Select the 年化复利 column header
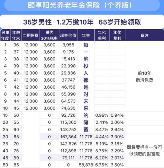Screen dimensions: 164x168 [x=117, y=35]
